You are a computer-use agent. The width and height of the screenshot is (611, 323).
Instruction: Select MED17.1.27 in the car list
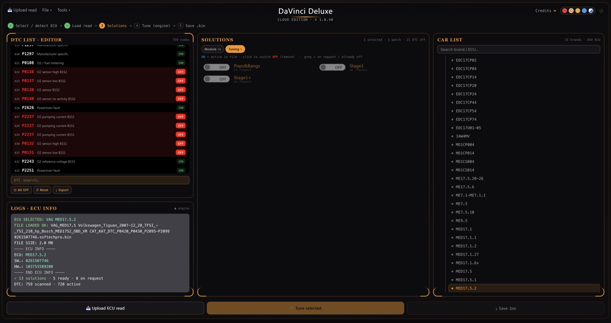click(x=524, y=255)
